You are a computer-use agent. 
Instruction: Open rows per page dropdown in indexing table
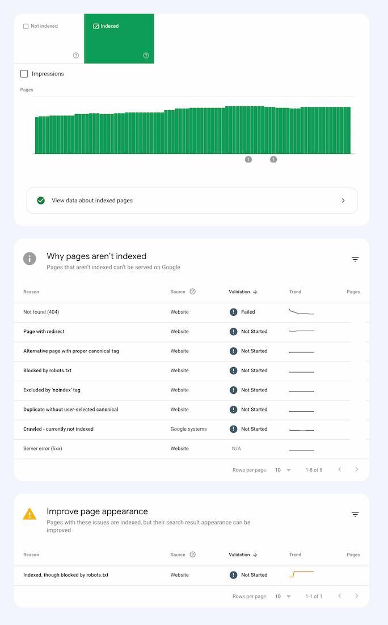click(x=283, y=470)
